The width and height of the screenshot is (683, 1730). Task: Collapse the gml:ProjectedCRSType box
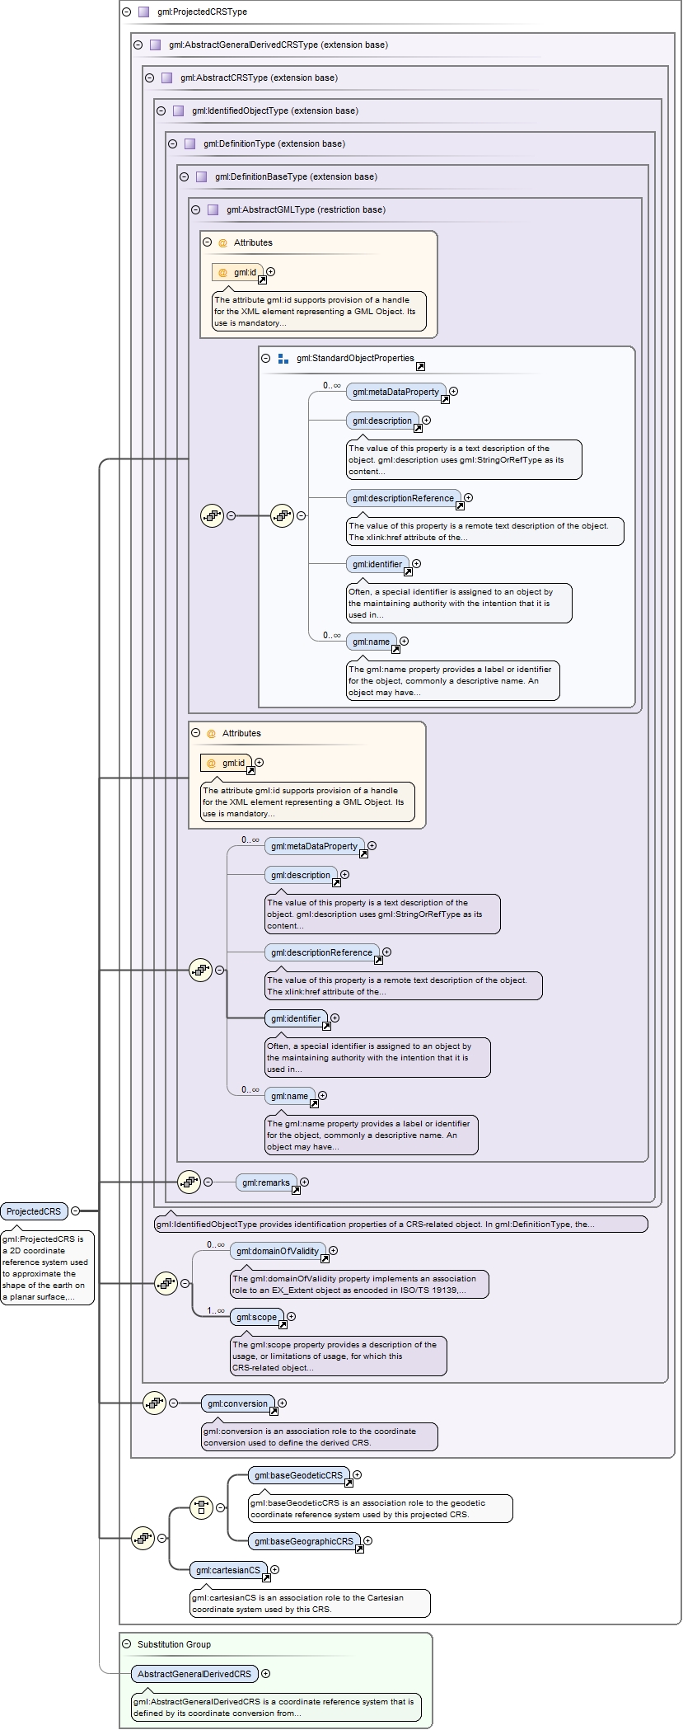click(x=126, y=12)
